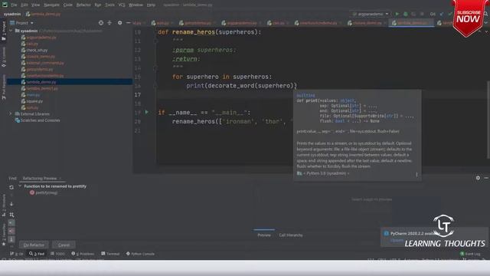This screenshot has width=490, height=276.
Task: Switch to the Find tab
Action: pos(12,179)
